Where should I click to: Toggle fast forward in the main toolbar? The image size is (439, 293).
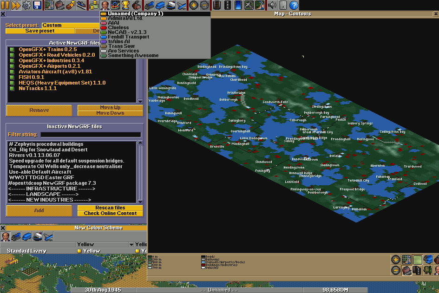(16, 5)
